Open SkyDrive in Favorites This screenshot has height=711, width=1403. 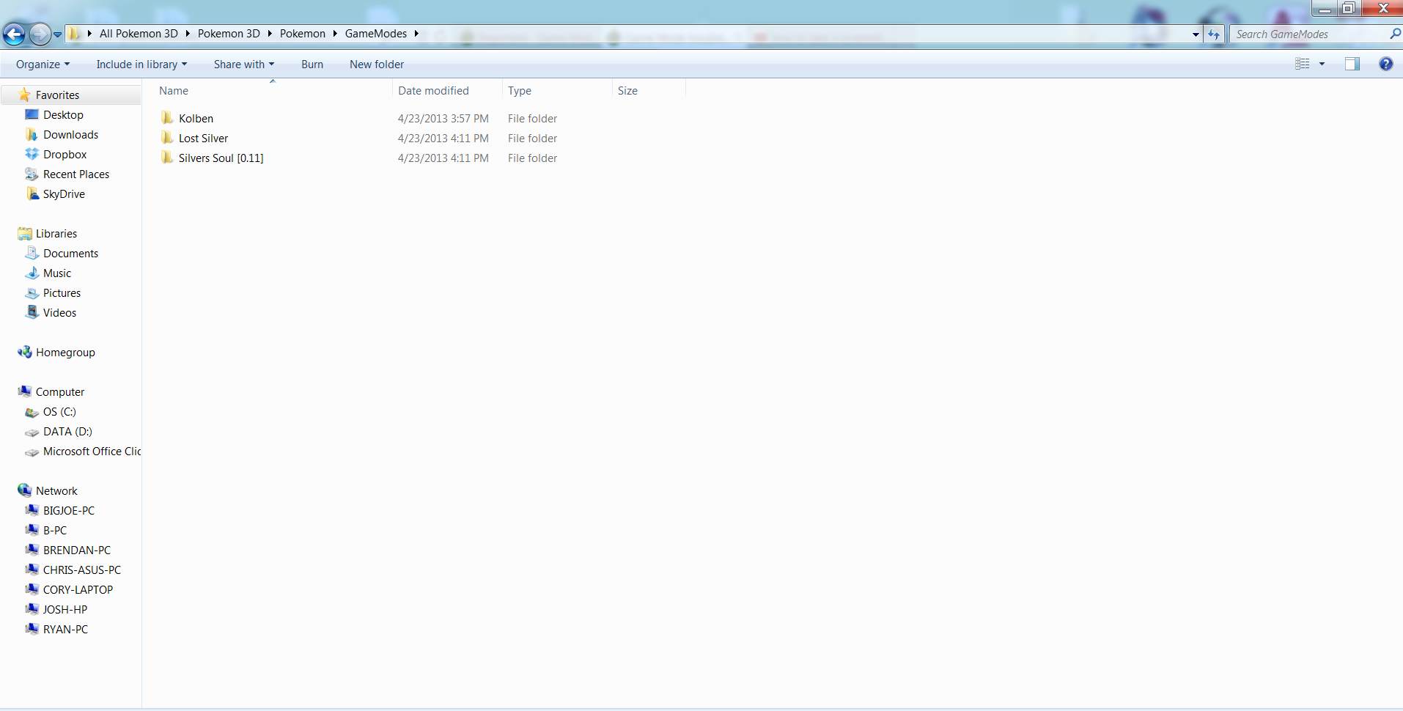click(64, 194)
